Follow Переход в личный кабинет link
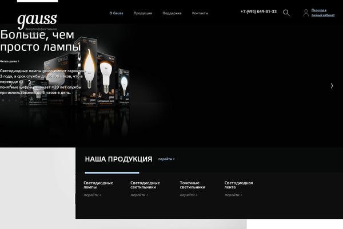Viewport: 343px width, 229px height. click(323, 13)
